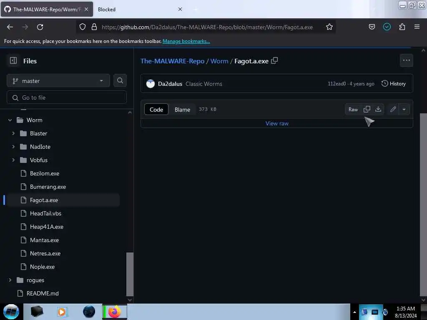Expand the Vobfus folder
This screenshot has height=320, width=427.
pyautogui.click(x=13, y=160)
